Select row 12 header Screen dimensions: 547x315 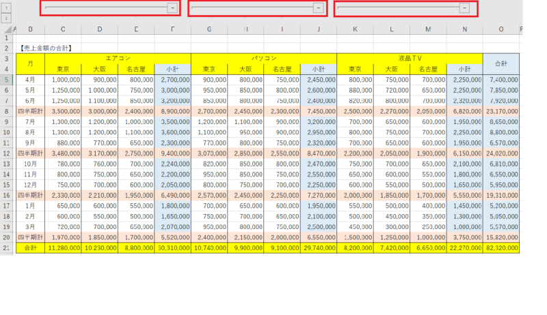tap(6, 153)
